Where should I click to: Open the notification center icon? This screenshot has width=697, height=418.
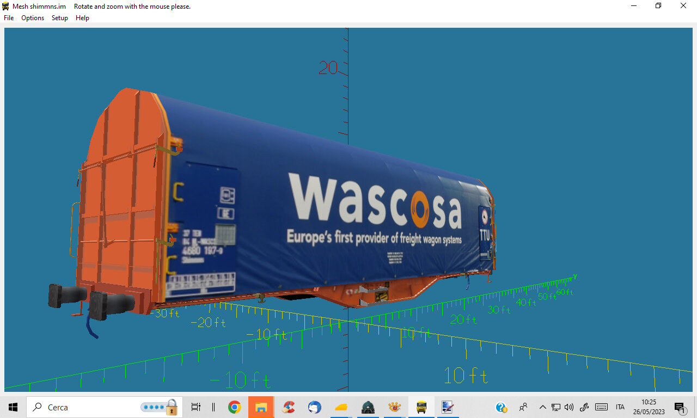point(680,407)
